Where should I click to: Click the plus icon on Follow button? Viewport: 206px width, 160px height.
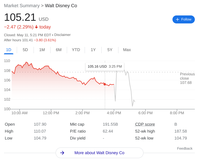pyautogui.click(x=178, y=19)
